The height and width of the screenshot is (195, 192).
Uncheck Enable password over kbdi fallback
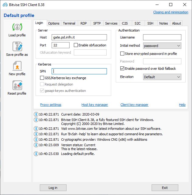click(x=122, y=69)
